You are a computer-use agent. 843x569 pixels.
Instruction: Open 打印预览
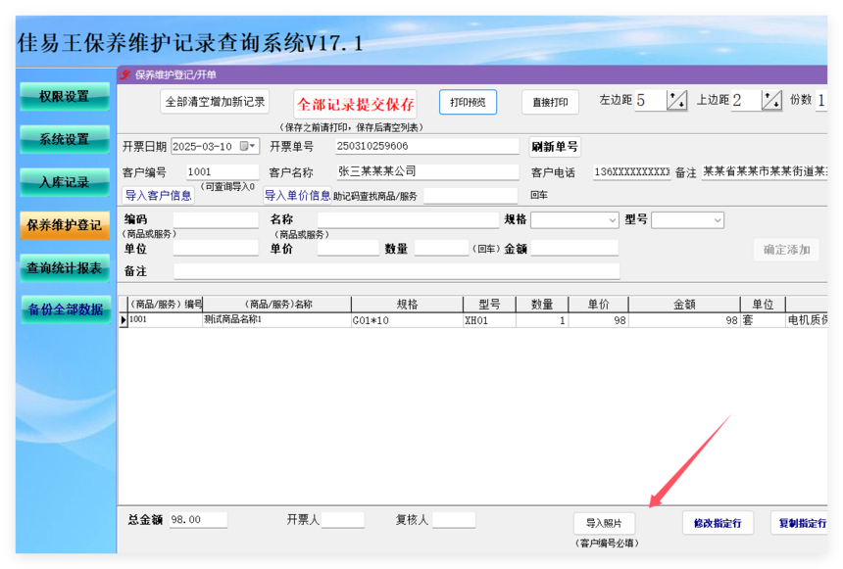click(468, 102)
